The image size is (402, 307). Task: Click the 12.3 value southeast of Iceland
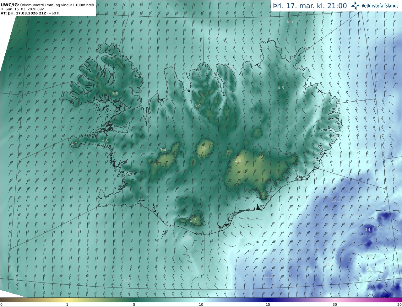(336, 200)
